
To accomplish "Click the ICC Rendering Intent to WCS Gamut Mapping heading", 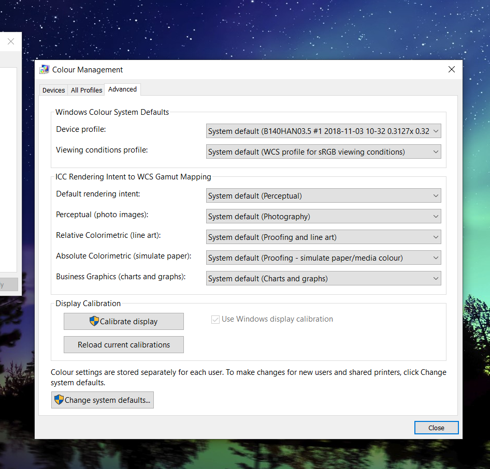I will tap(134, 177).
